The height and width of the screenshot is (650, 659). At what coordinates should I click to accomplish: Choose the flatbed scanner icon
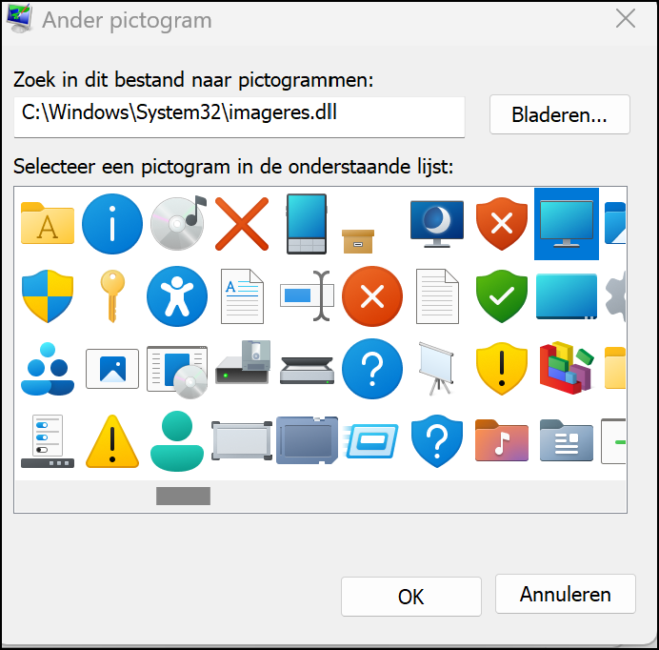click(307, 370)
